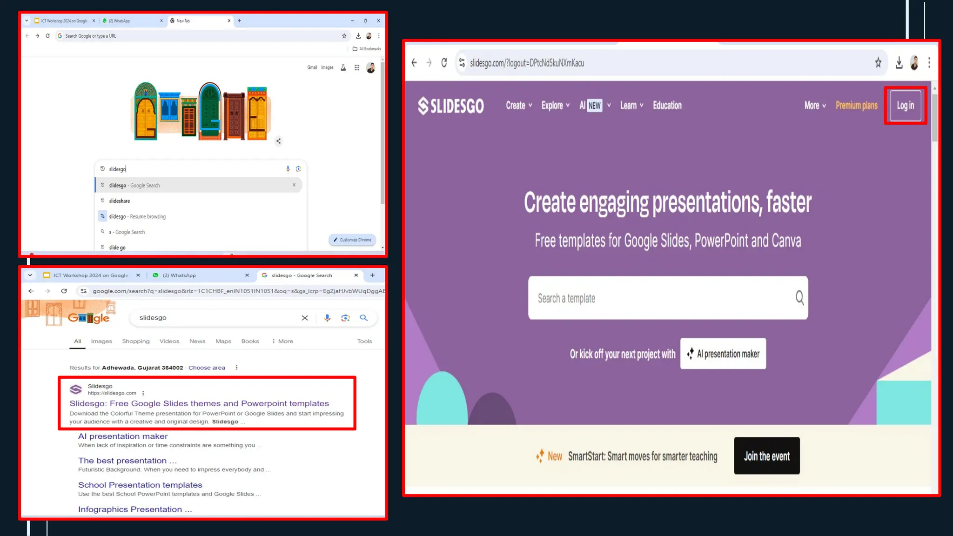The width and height of the screenshot is (953, 536).
Task: Click the Slidesgo logo in the header
Action: pos(450,106)
